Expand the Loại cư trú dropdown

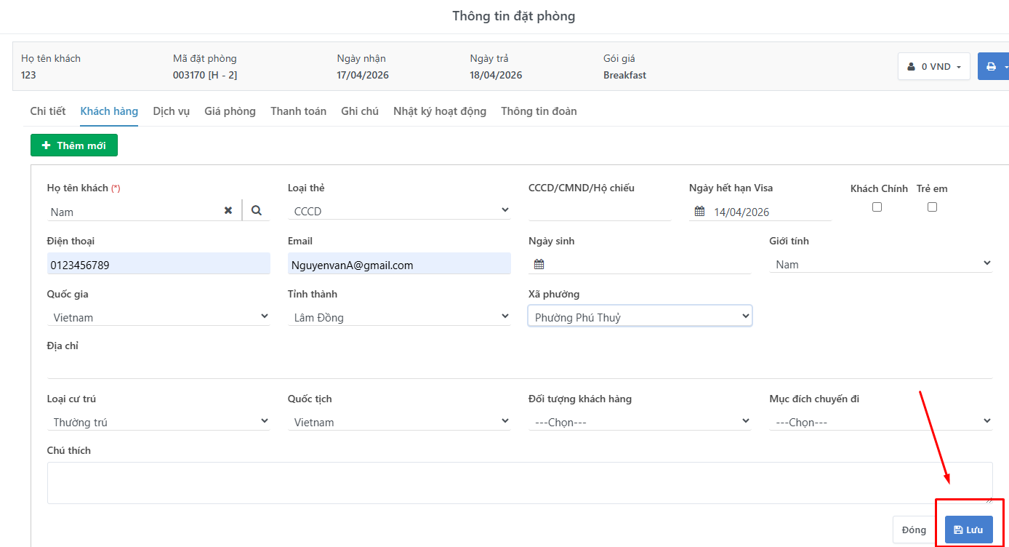(158, 422)
